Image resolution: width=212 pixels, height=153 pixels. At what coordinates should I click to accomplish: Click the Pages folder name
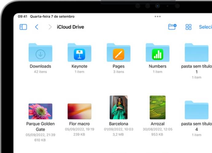coord(118,66)
